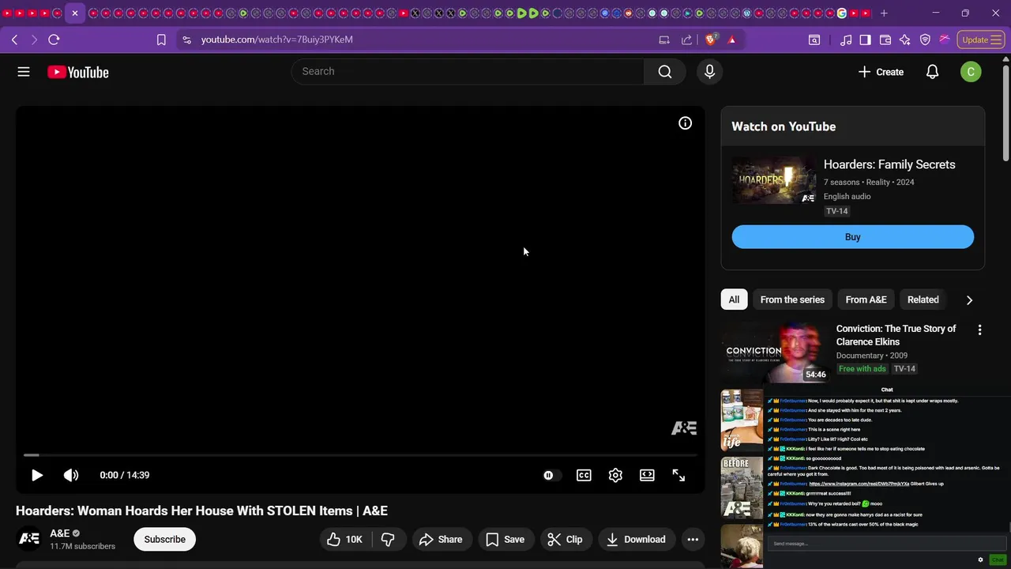Enter fullscreen mode
This screenshot has height=569, width=1011.
(678, 475)
